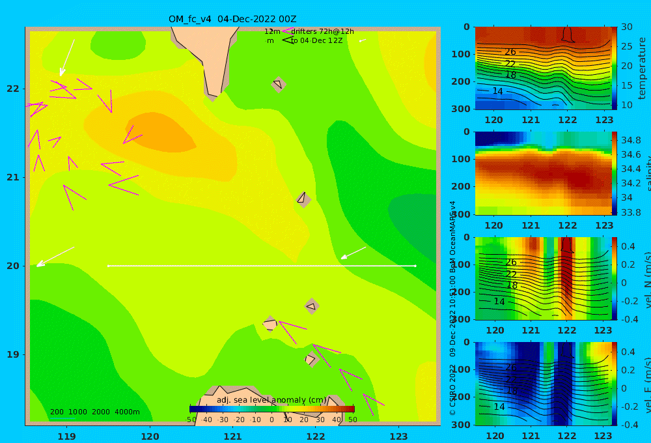Click depth label 300 on salinity panel axis
This screenshot has height=443, width=651.
461,214
